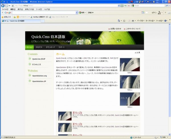Open the Favorites star button
171x139 pixels.
[6, 17]
